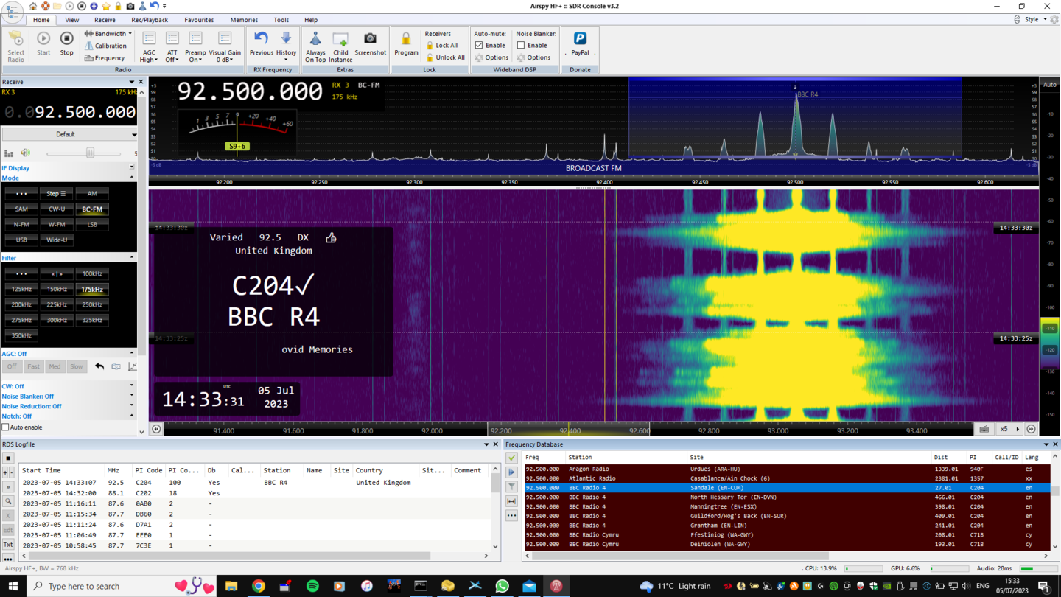Select AM mode

click(92, 194)
